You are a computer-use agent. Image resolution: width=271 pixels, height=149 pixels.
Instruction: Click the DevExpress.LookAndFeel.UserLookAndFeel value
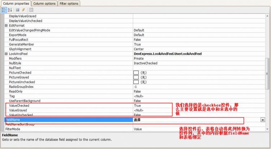pyautogui.click(x=168, y=54)
